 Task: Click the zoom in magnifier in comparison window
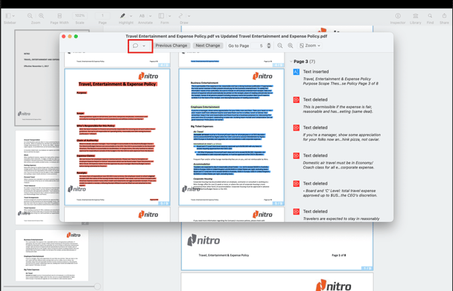point(291,46)
